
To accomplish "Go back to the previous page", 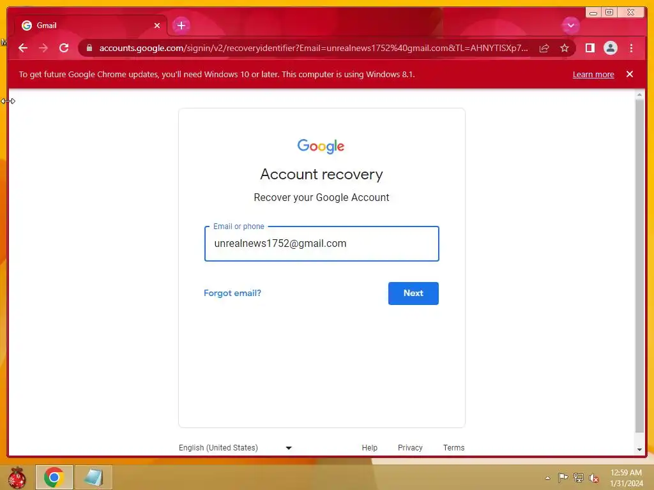I will [23, 48].
